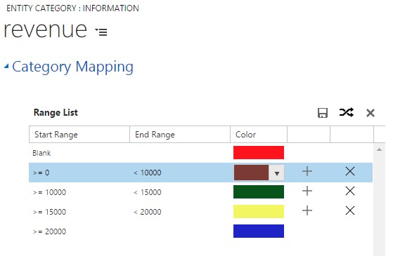Click the blue color swatch

(x=259, y=231)
